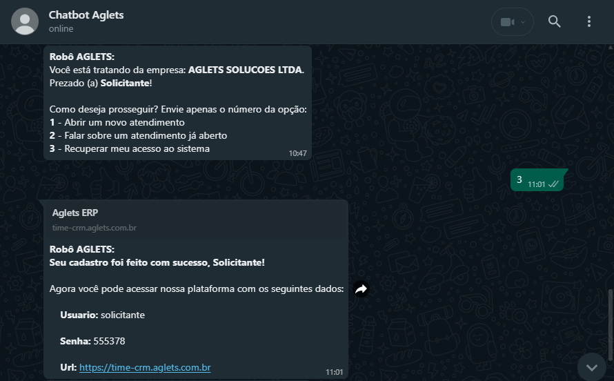This screenshot has width=614, height=381.
Task: Click the option 3 Recuperar meu acesso line
Action: [130, 149]
